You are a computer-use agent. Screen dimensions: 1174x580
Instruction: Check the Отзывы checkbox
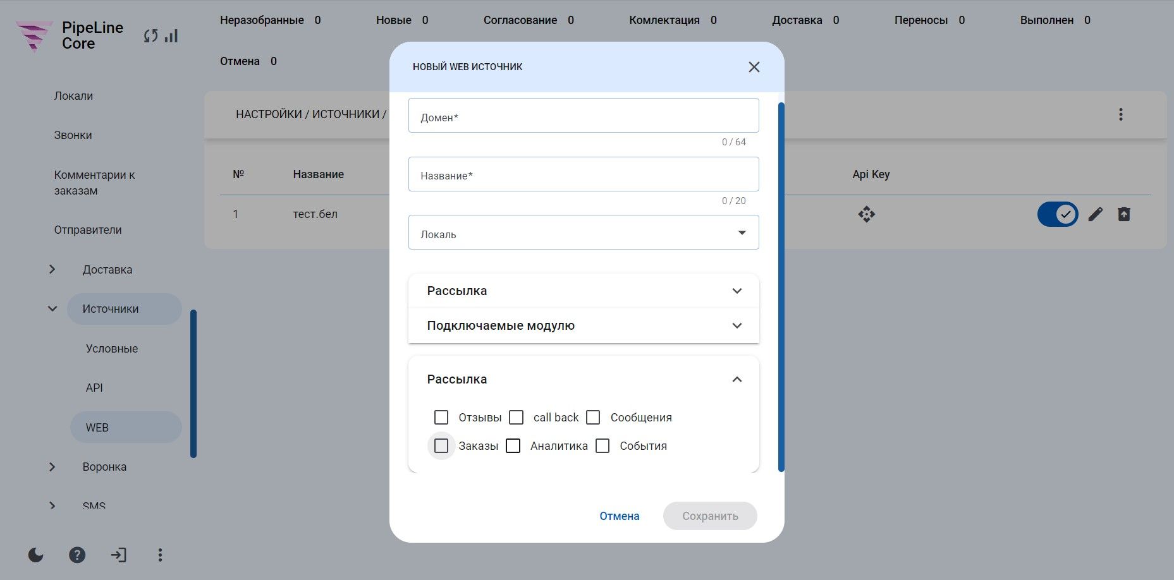[441, 418]
